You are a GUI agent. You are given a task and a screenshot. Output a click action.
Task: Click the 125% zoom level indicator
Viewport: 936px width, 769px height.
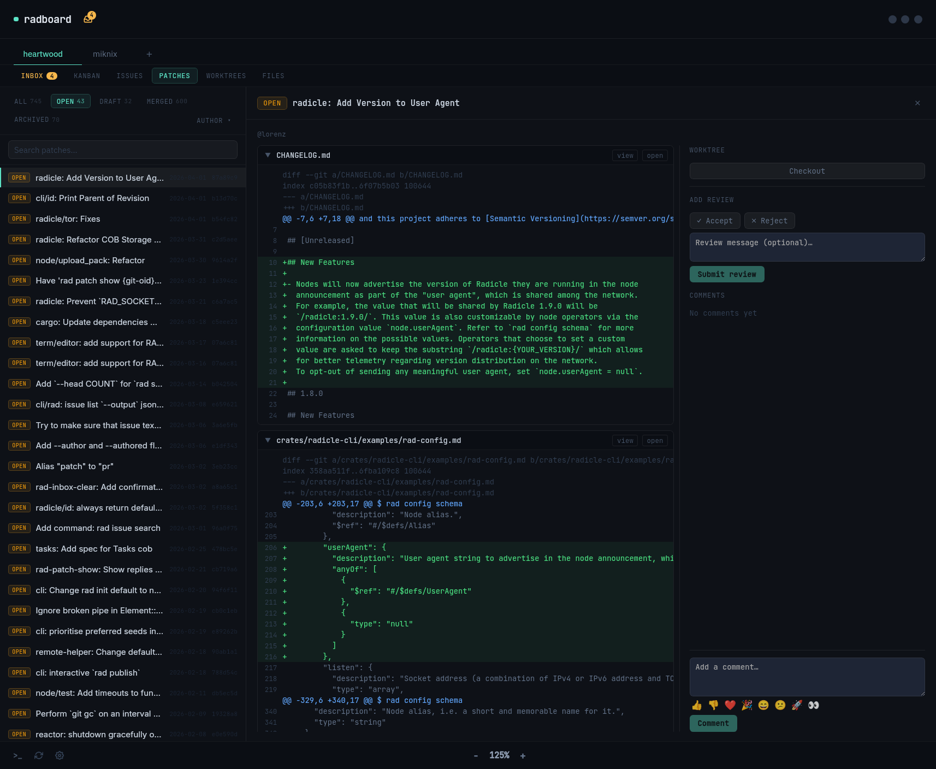[499, 755]
